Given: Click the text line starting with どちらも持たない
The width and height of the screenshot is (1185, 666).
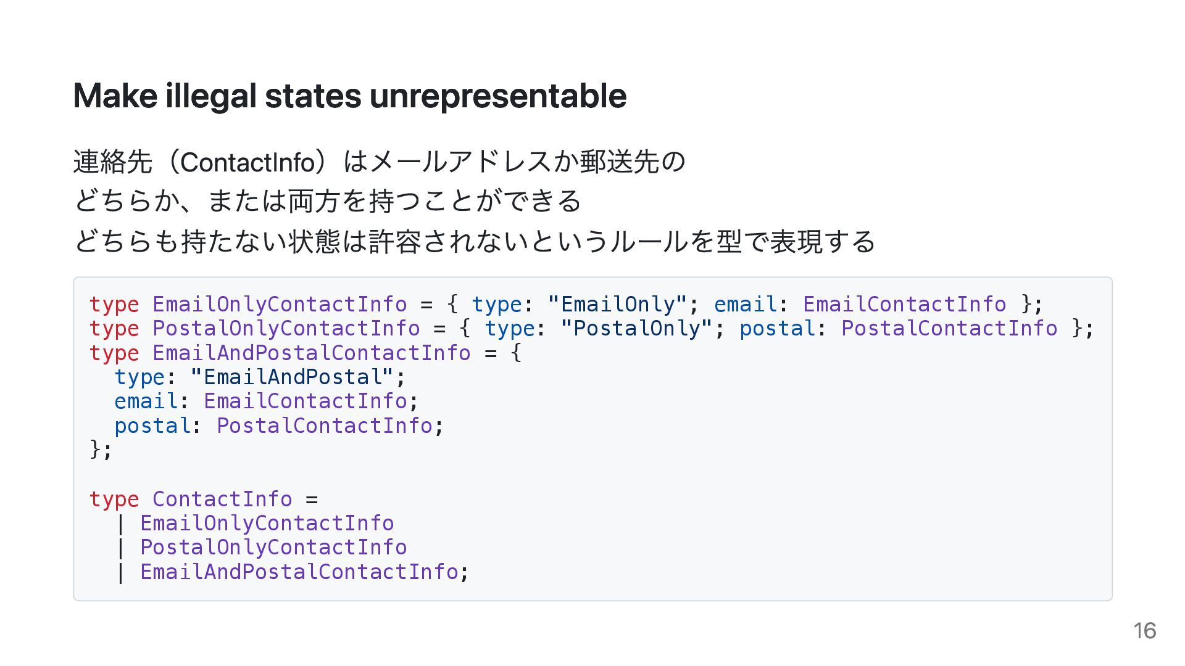Looking at the screenshot, I should tap(474, 242).
